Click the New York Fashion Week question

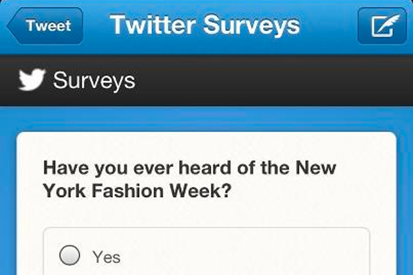pyautogui.click(x=189, y=179)
